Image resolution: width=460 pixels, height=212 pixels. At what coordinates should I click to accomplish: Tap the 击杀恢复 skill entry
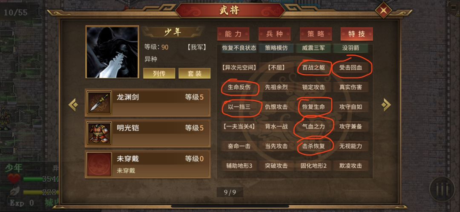click(x=313, y=146)
